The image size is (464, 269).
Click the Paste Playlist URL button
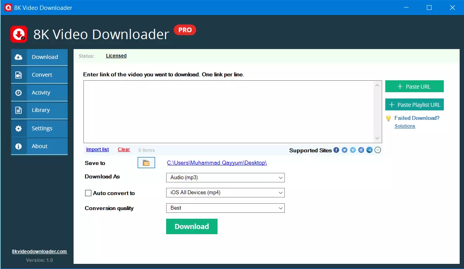point(414,104)
